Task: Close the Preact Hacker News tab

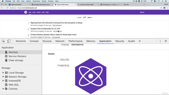Action: (x=75, y=5)
